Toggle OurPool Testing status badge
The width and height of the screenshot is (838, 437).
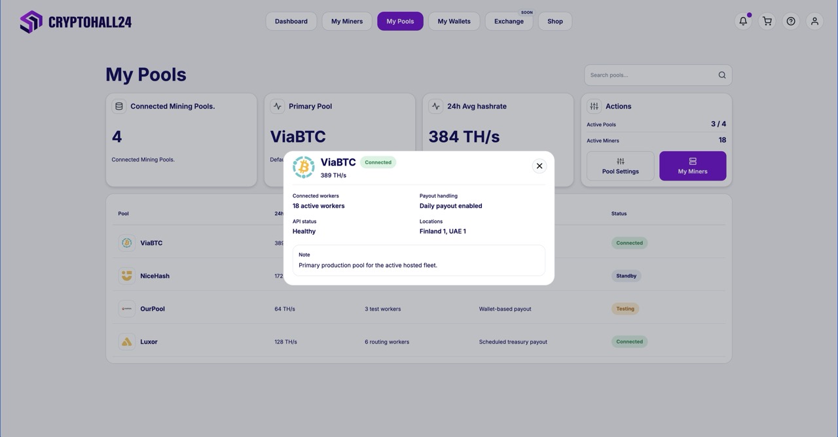625,308
